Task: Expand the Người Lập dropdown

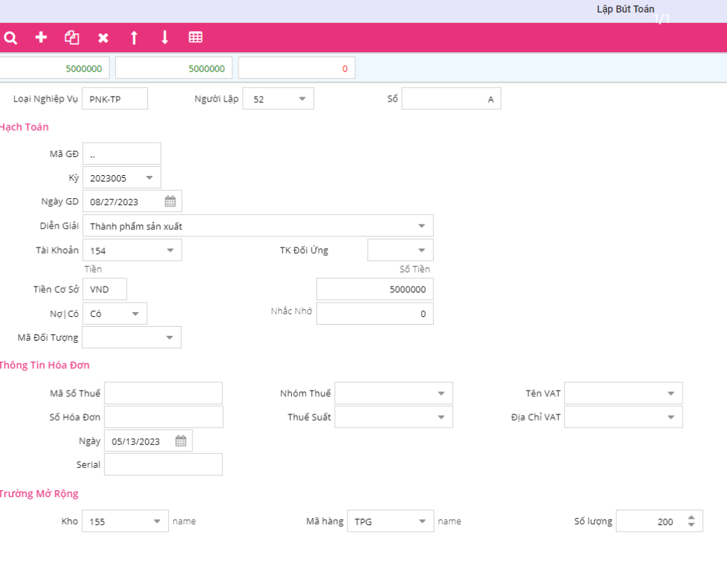Action: pyautogui.click(x=302, y=99)
